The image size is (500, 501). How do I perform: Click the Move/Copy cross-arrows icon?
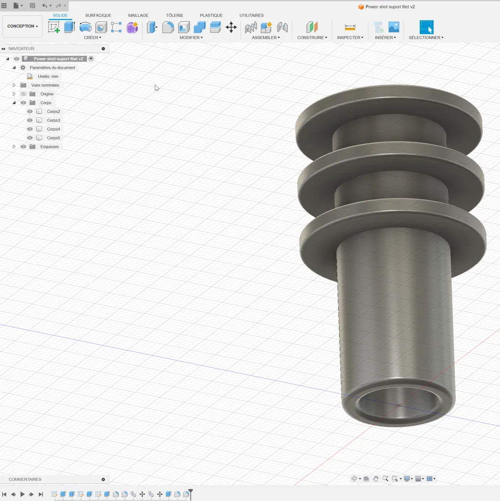[231, 27]
